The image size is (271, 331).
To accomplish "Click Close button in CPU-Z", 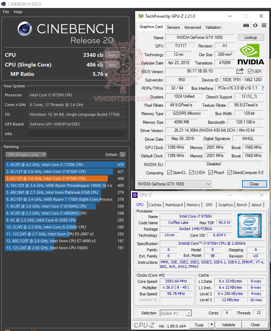I will coord(255,325).
